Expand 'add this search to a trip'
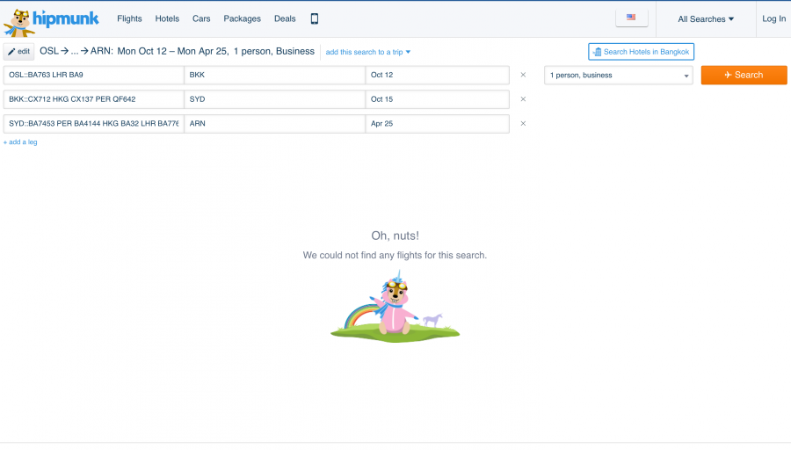 pyautogui.click(x=368, y=52)
